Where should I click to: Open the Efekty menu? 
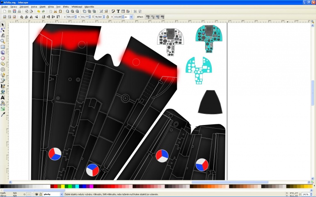[66, 7]
